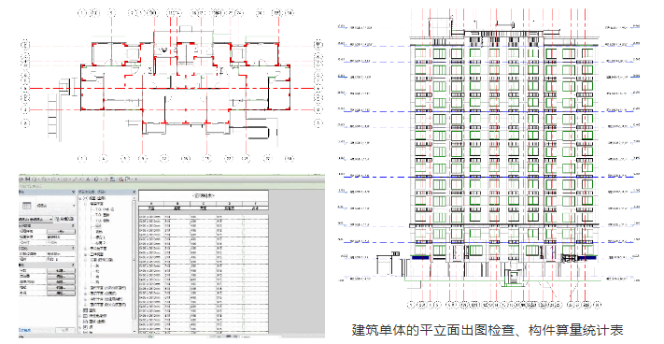Expand the 三维视图 node in Project Browser
The image size is (664, 344).
tap(85, 254)
